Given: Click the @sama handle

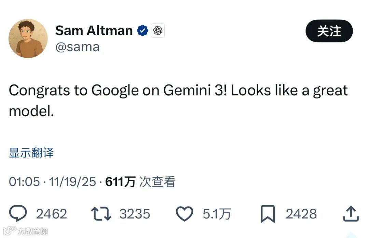Looking at the screenshot, I should [78, 47].
